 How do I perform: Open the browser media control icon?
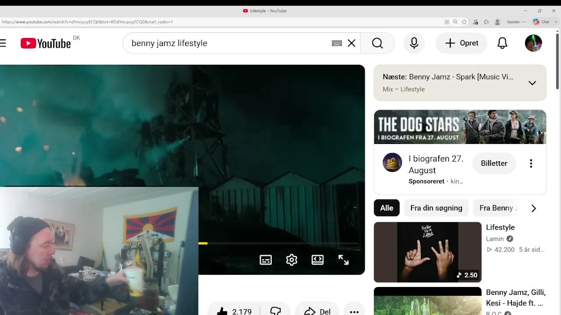476,22
